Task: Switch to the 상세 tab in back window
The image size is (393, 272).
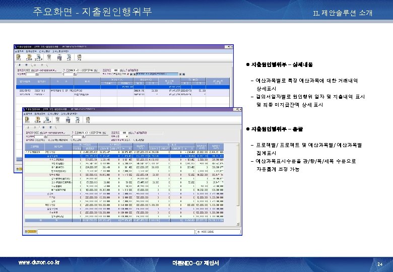Action: [x=23, y=65]
